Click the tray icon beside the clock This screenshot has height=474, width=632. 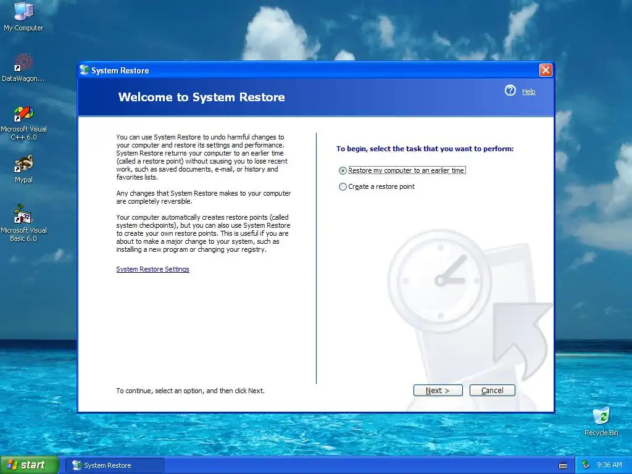point(586,465)
